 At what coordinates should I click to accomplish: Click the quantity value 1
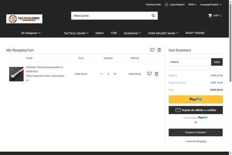click(108, 74)
